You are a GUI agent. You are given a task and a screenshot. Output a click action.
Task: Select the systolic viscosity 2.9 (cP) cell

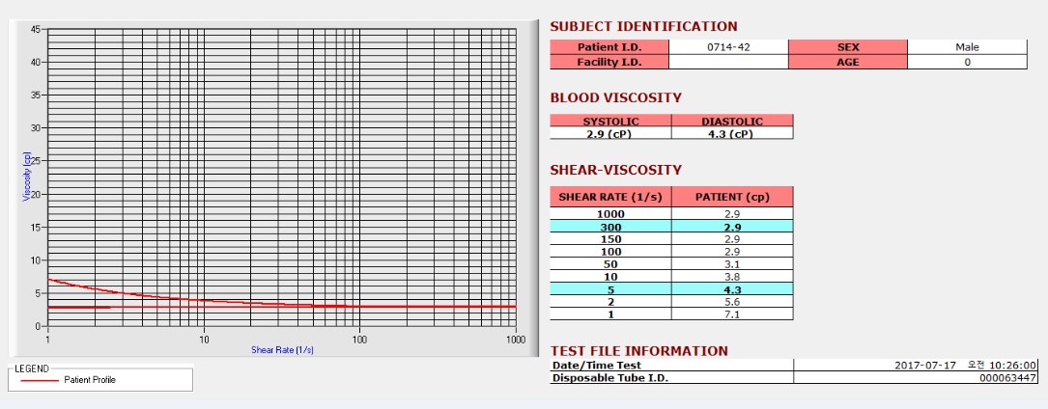[x=610, y=133]
